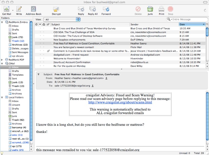Toggle junk status of CIO SOA message
Screen dimensions: 209x155
tap(43, 32)
